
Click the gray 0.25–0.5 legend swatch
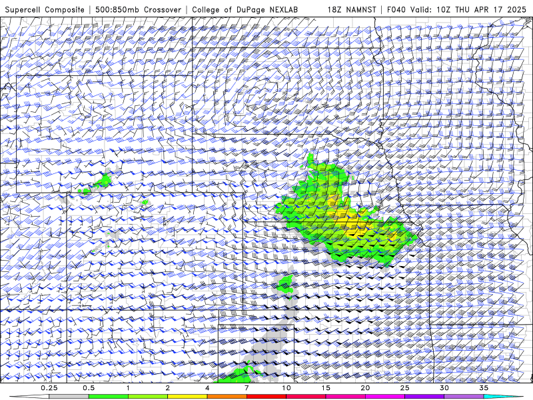point(69,397)
